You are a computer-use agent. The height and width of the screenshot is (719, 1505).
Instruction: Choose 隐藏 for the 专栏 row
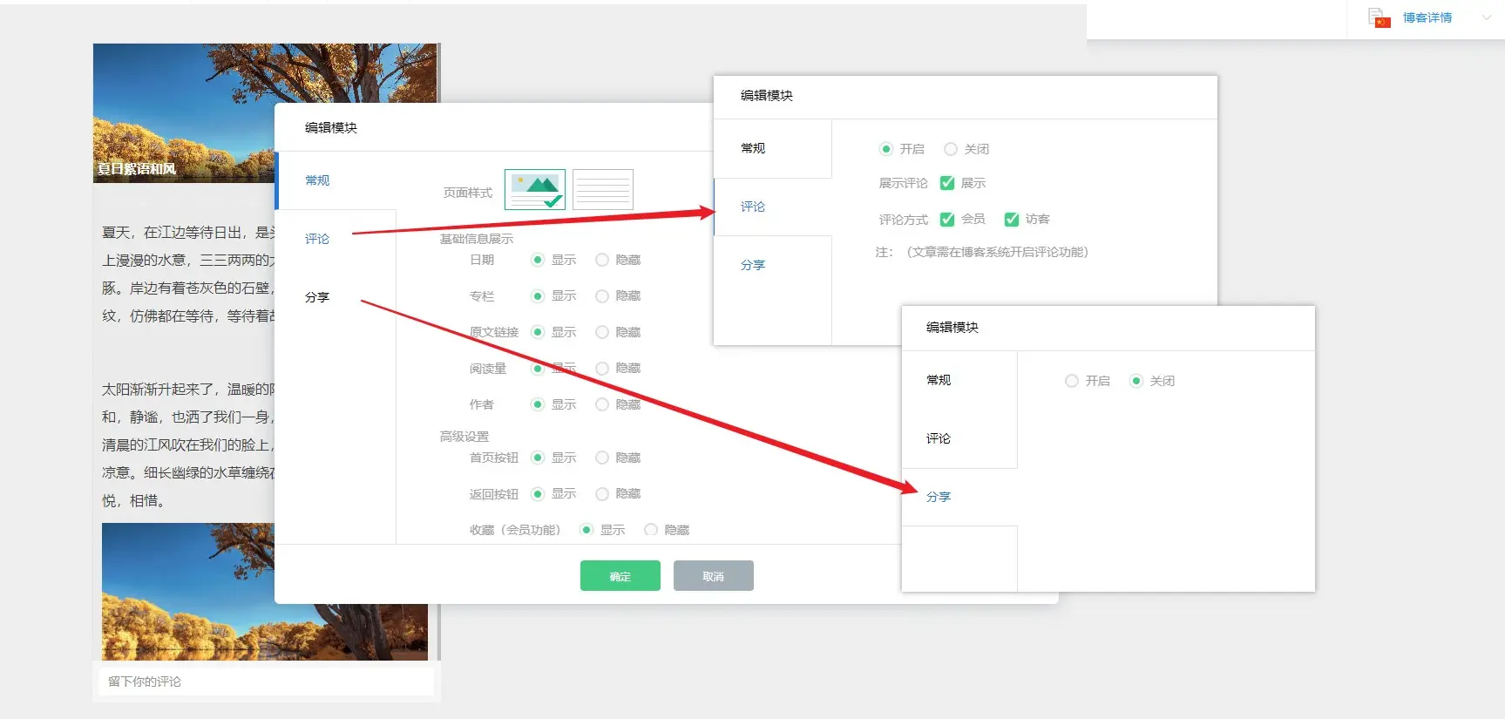click(602, 296)
